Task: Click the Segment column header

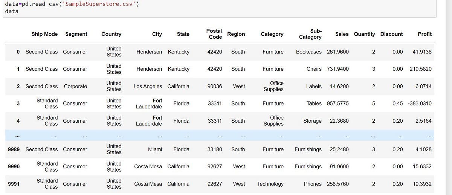Action: [x=76, y=34]
